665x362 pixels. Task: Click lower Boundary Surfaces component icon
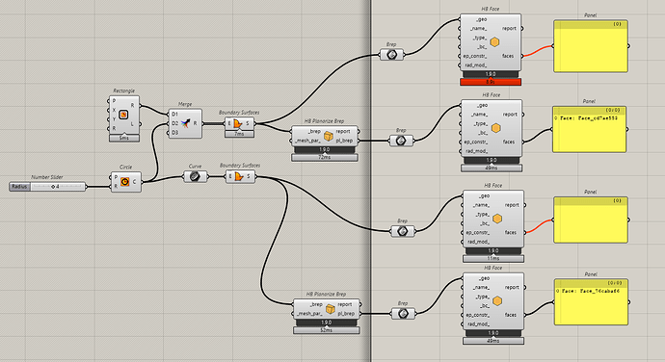point(239,176)
